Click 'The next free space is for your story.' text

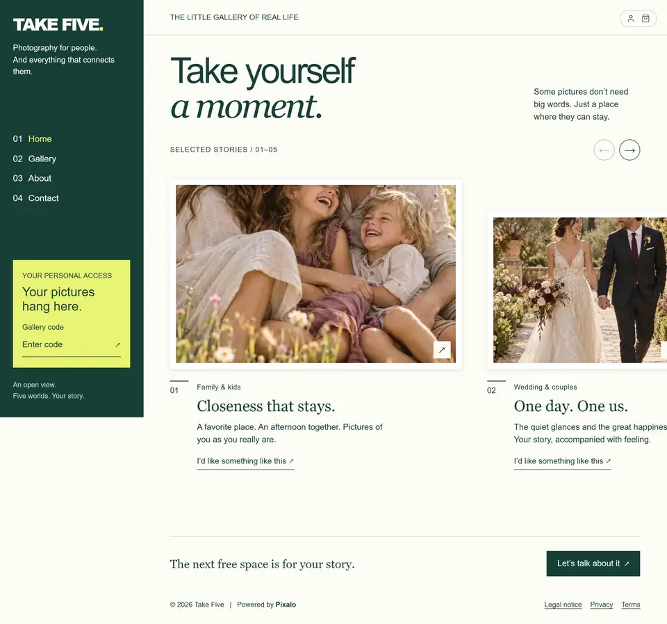(x=262, y=564)
